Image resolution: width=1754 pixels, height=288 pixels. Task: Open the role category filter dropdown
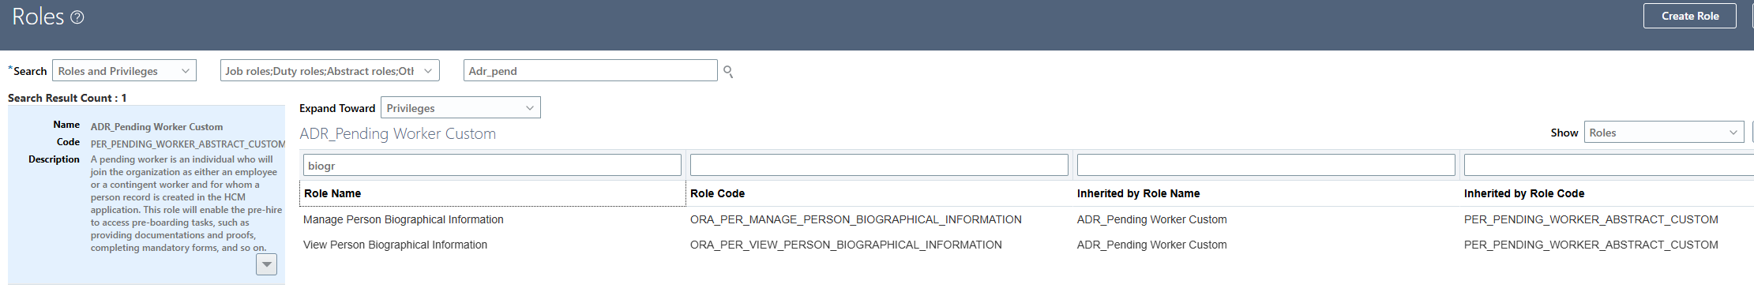(x=330, y=71)
